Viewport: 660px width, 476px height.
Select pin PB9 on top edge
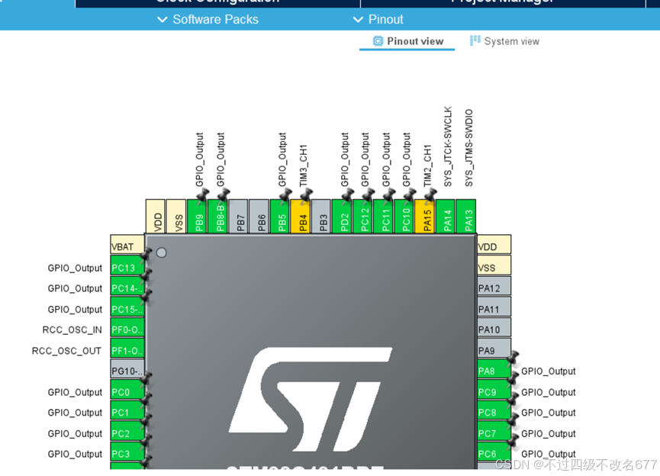(197, 217)
